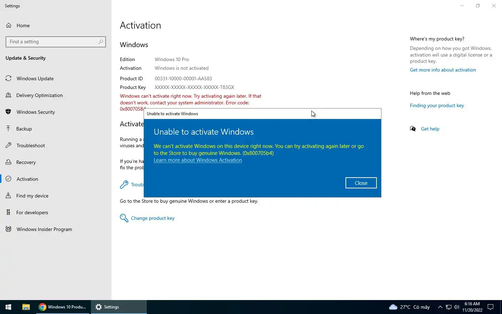Click the Recovery icon

click(x=9, y=162)
